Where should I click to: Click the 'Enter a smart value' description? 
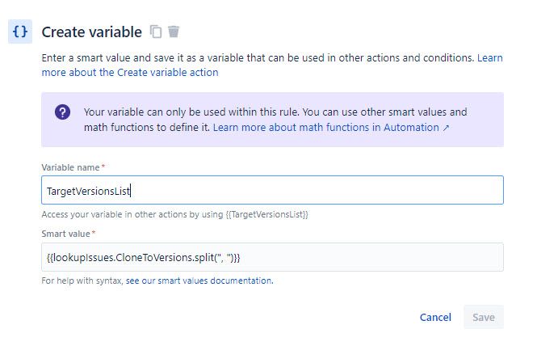click(x=258, y=58)
